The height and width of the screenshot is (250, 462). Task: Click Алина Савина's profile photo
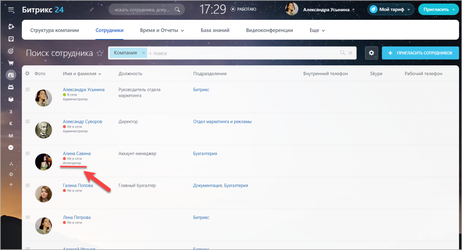44,161
